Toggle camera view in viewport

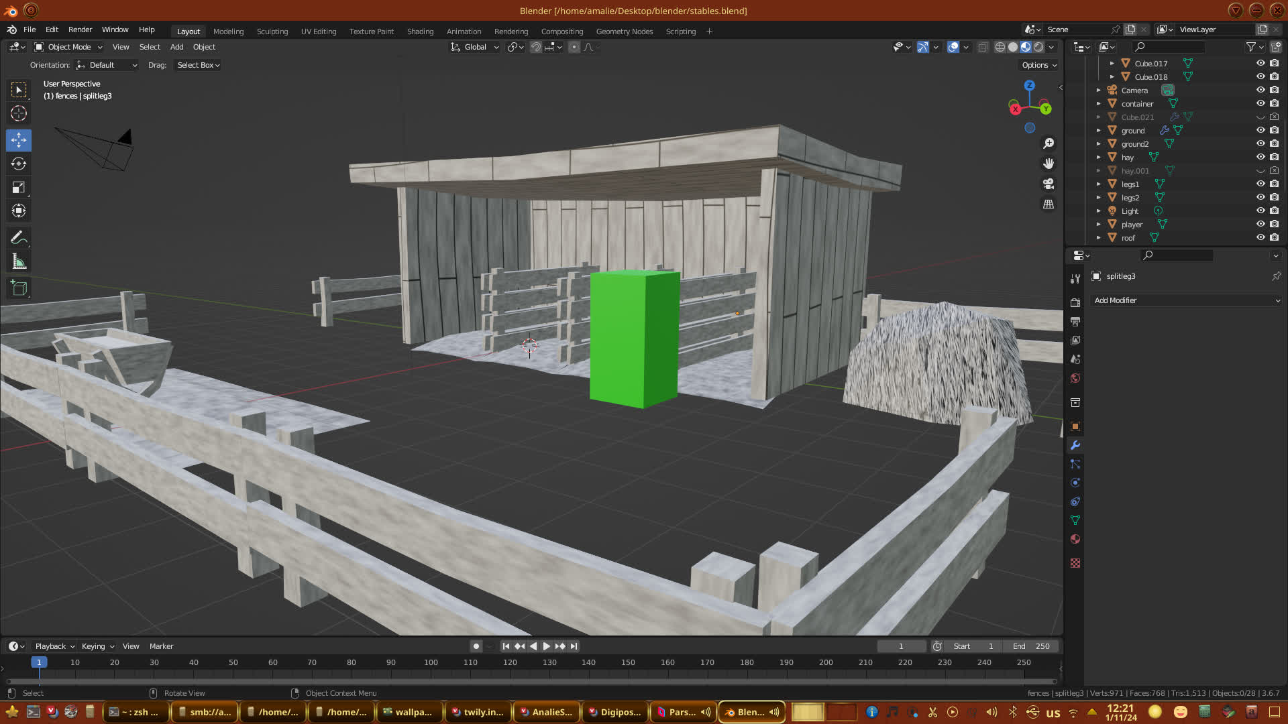tap(1049, 184)
